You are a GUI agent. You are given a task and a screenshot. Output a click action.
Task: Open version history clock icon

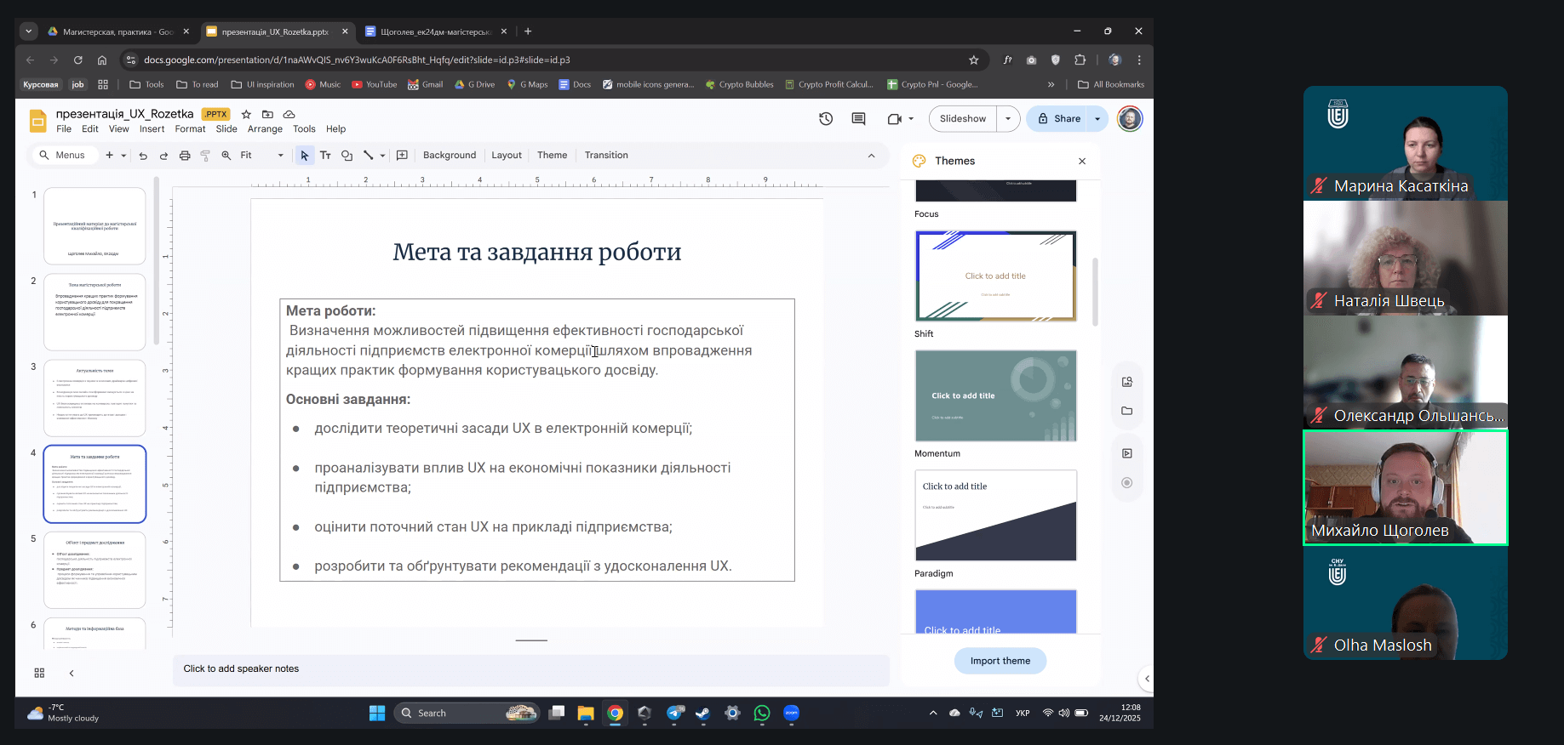pyautogui.click(x=825, y=119)
